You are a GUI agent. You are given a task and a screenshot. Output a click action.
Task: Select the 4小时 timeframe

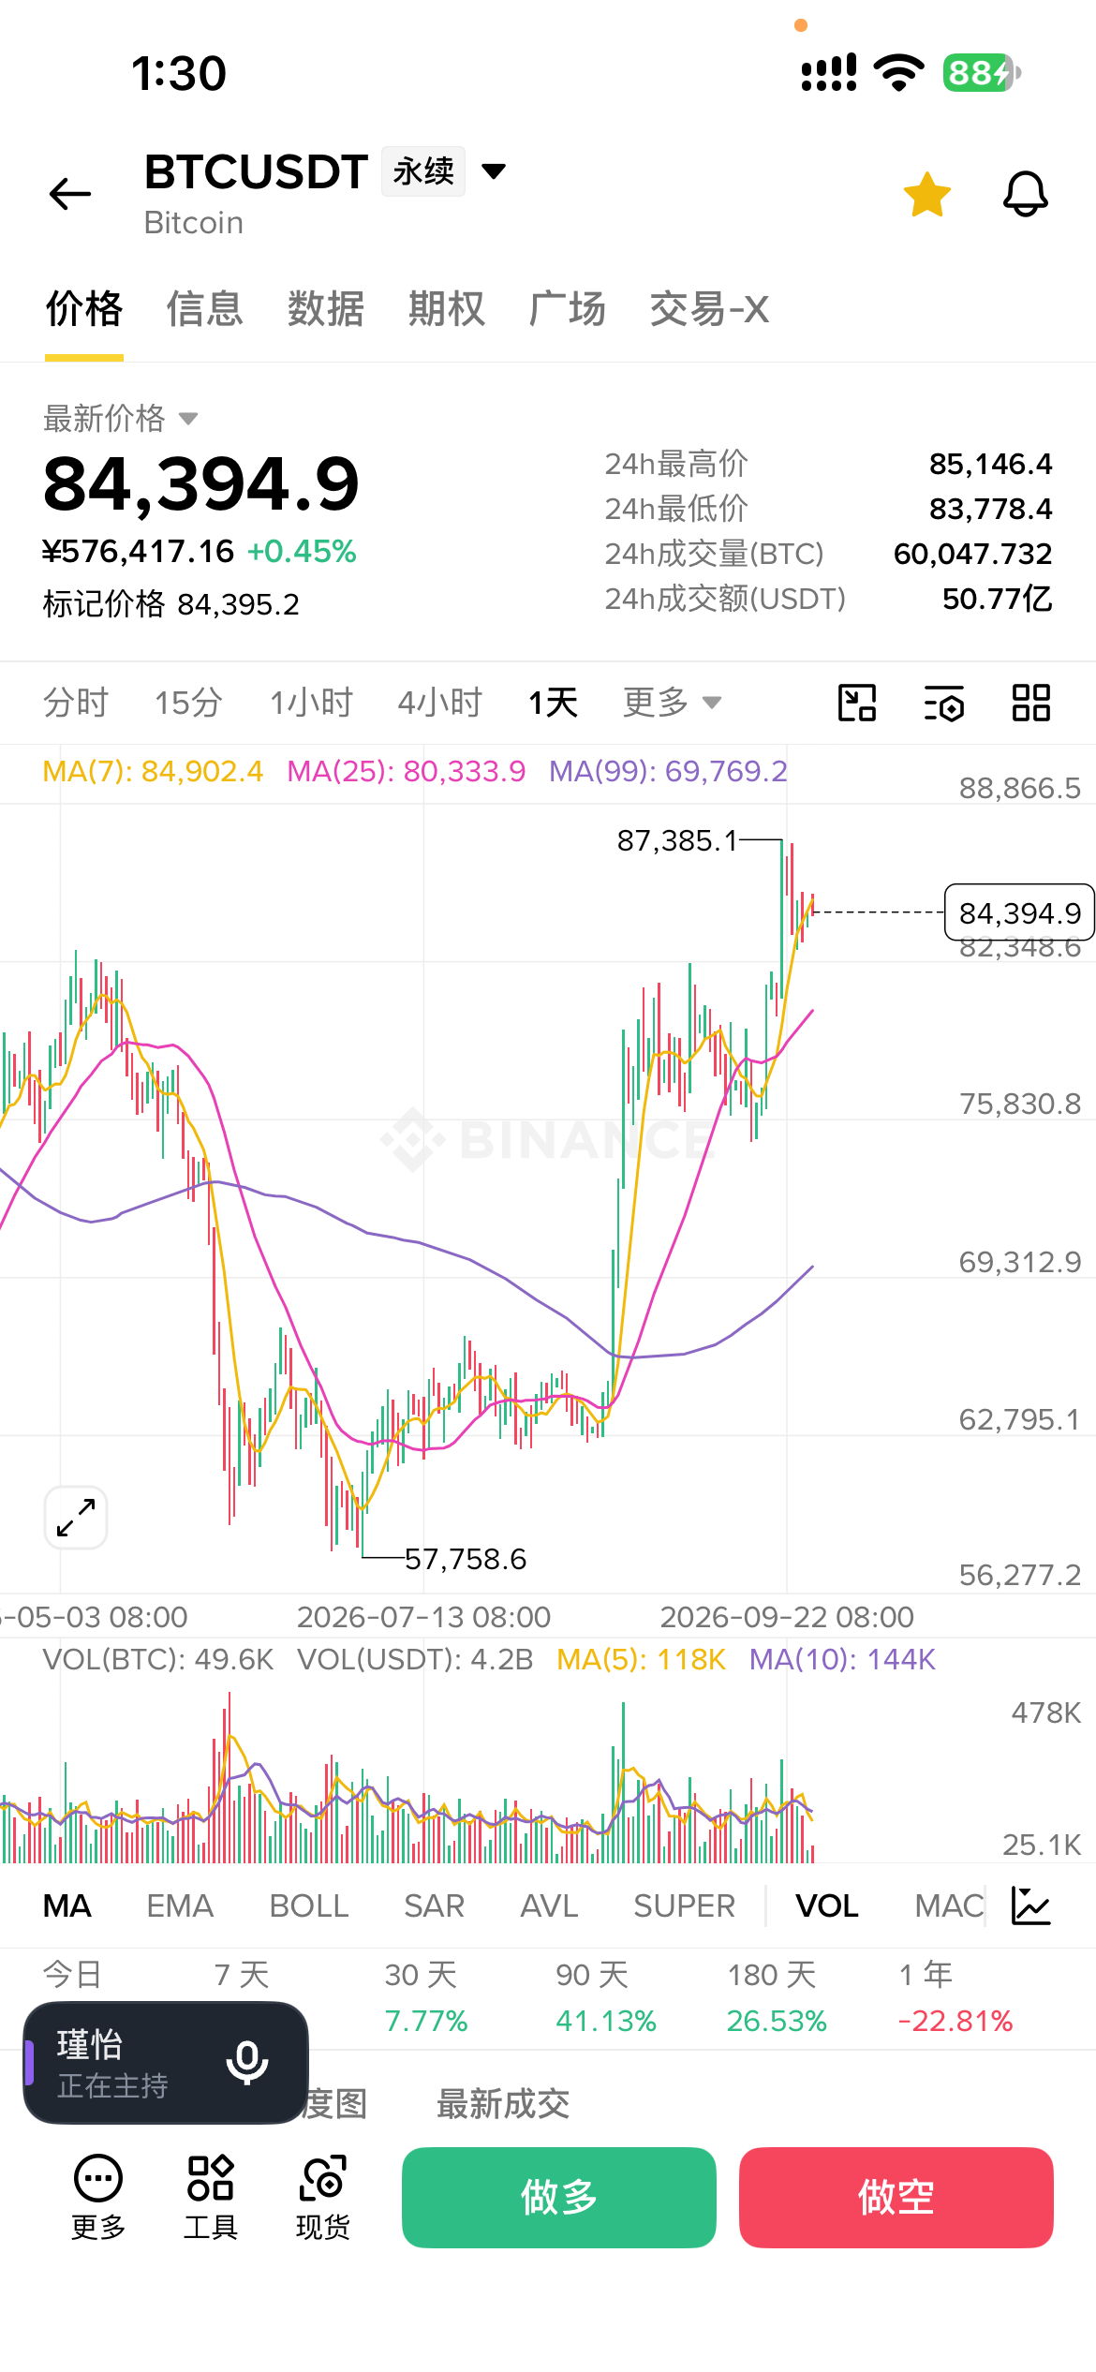(439, 702)
